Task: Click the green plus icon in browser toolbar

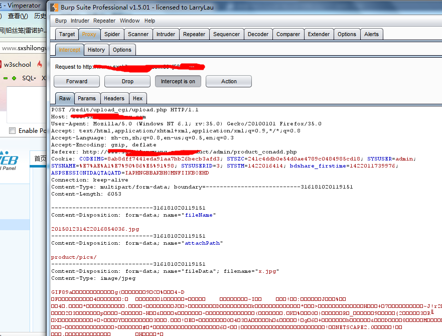Action: pyautogui.click(x=14, y=78)
